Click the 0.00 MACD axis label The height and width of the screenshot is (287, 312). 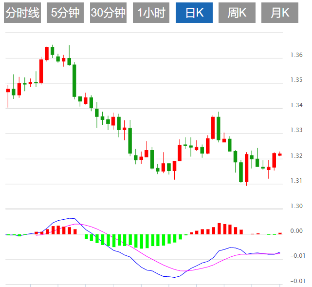[x=296, y=231]
